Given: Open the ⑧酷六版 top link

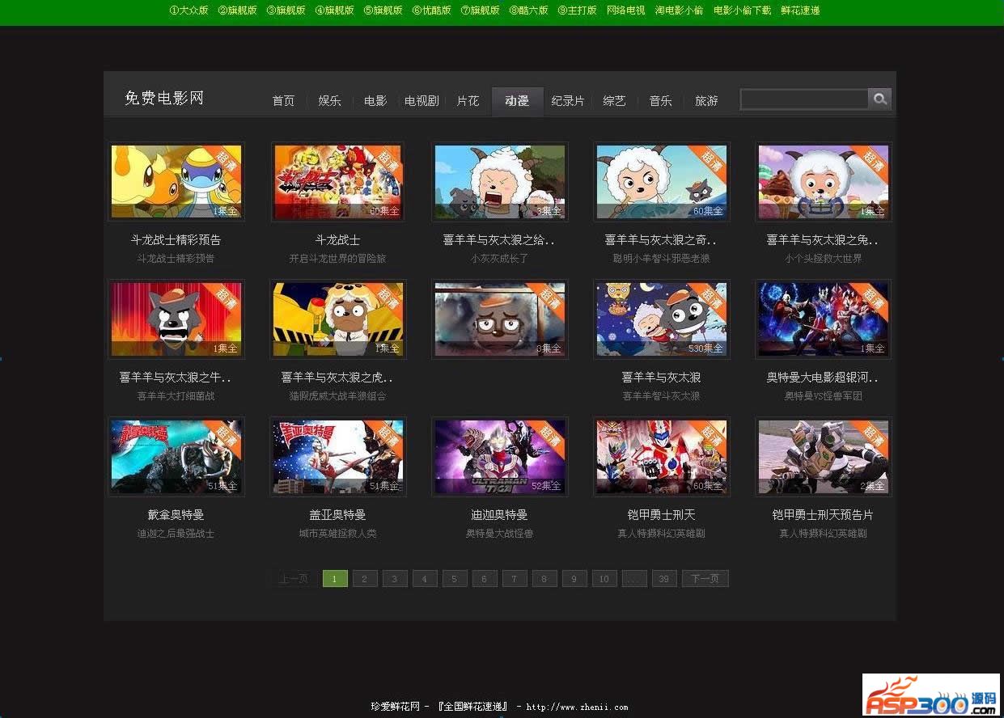Looking at the screenshot, I should [528, 11].
